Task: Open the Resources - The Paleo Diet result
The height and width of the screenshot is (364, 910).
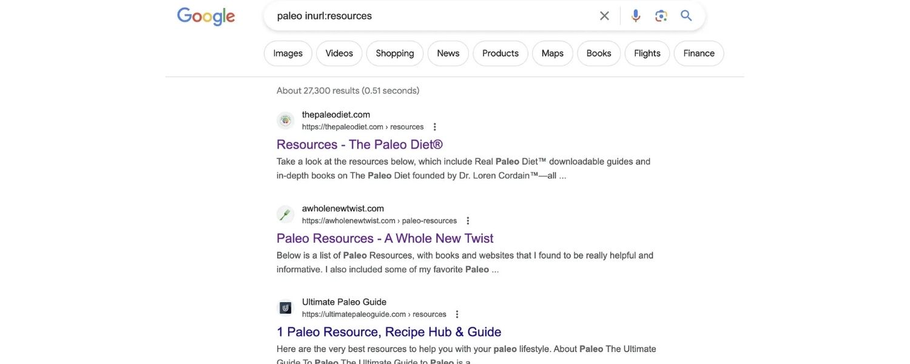Action: click(360, 142)
